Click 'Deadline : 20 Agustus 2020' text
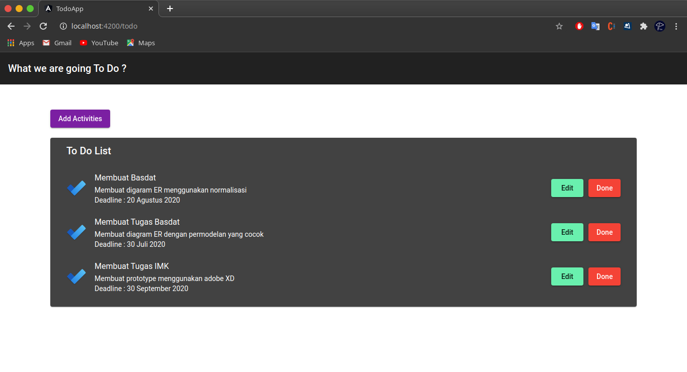Viewport: 687px width, 372px height. point(137,200)
